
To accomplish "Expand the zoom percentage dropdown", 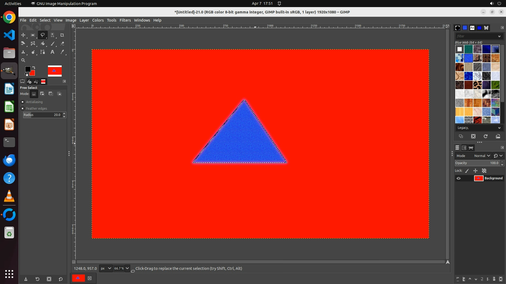I will (127, 268).
